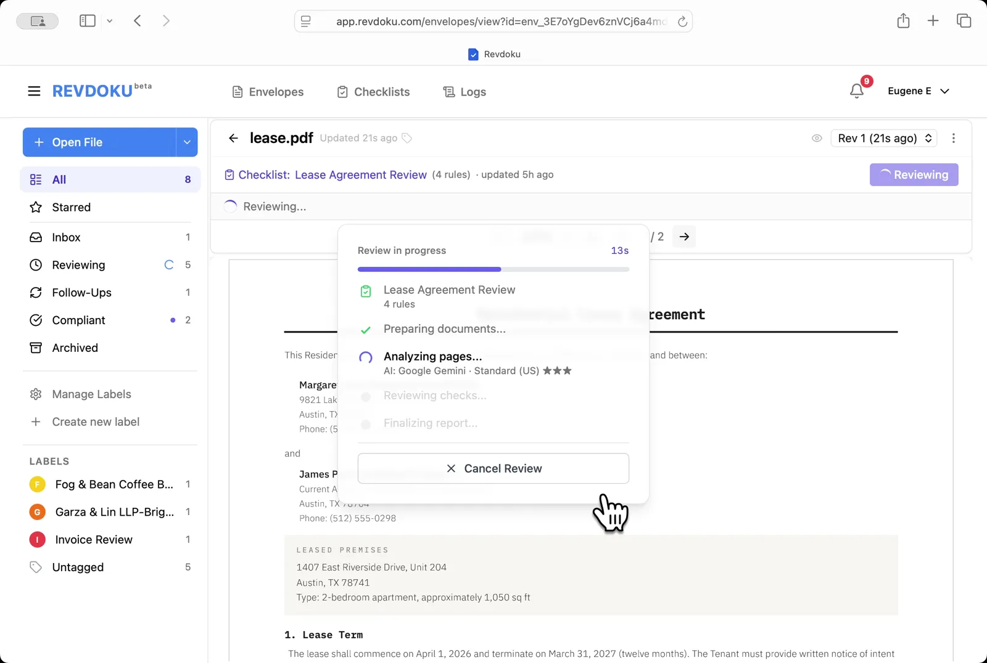Screen dimensions: 987x663
Task: Switch to the Checklists tab
Action: click(x=373, y=92)
